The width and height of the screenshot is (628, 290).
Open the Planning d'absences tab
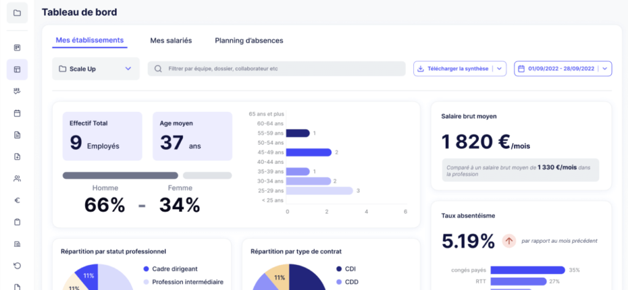249,40
